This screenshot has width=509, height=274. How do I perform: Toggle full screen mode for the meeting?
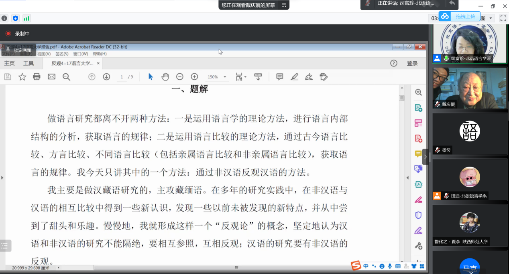[x=503, y=18]
